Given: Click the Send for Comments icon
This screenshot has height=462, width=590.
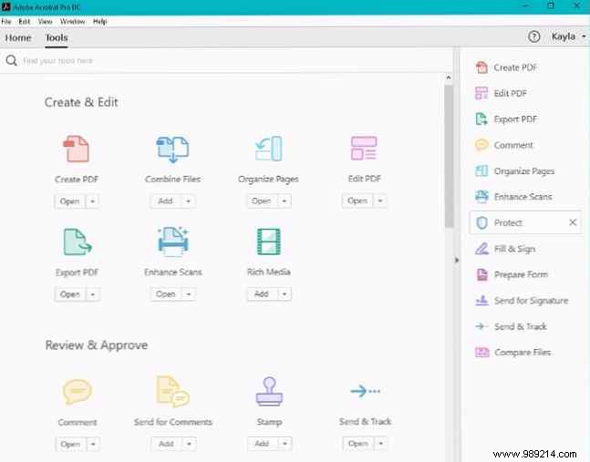Looking at the screenshot, I should click(172, 391).
